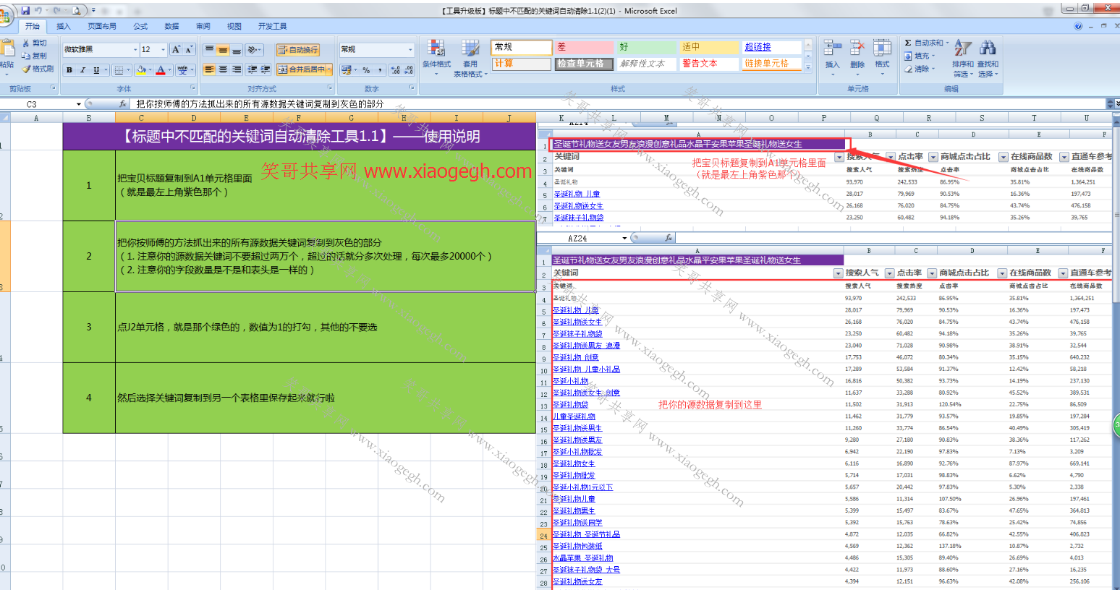Click the increase decimal places icon
This screenshot has width=1120, height=590.
395,70
